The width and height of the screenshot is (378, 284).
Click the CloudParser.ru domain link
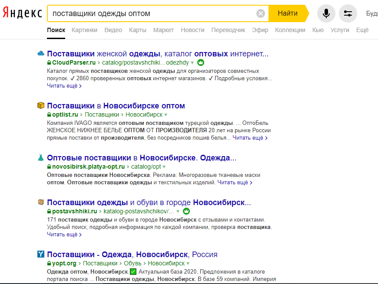coord(74,62)
